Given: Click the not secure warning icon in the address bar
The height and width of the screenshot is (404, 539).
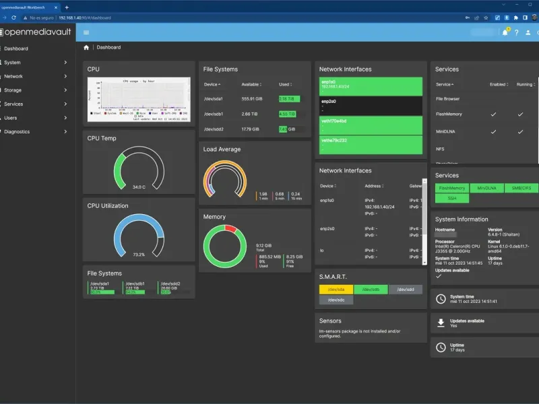Looking at the screenshot, I should [26, 18].
